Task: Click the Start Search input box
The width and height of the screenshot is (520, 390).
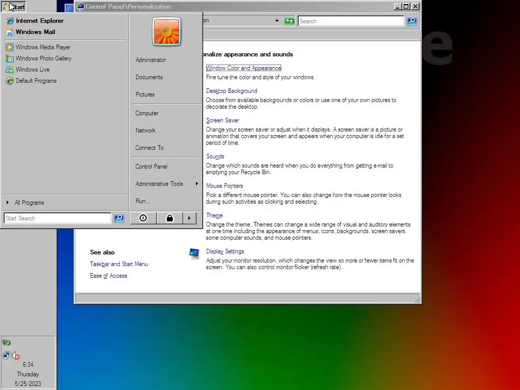Action: point(57,218)
